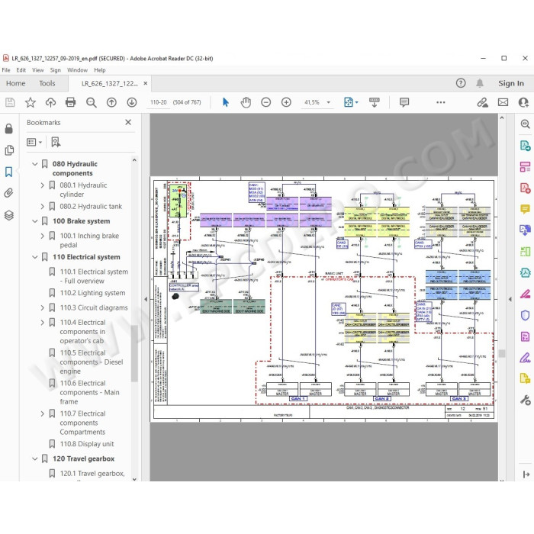Add bookmark star to the file

[x=31, y=102]
